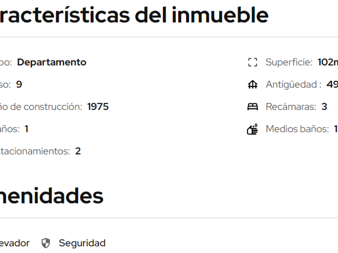
Task: Click the Antigüedad label text
Action: pos(293,85)
